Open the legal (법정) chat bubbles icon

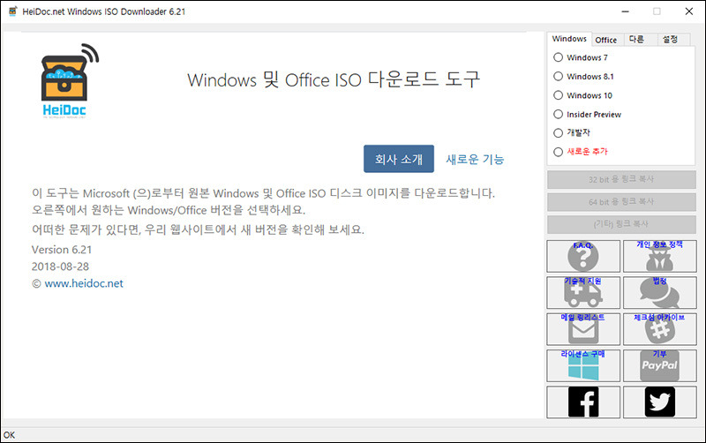coord(659,293)
